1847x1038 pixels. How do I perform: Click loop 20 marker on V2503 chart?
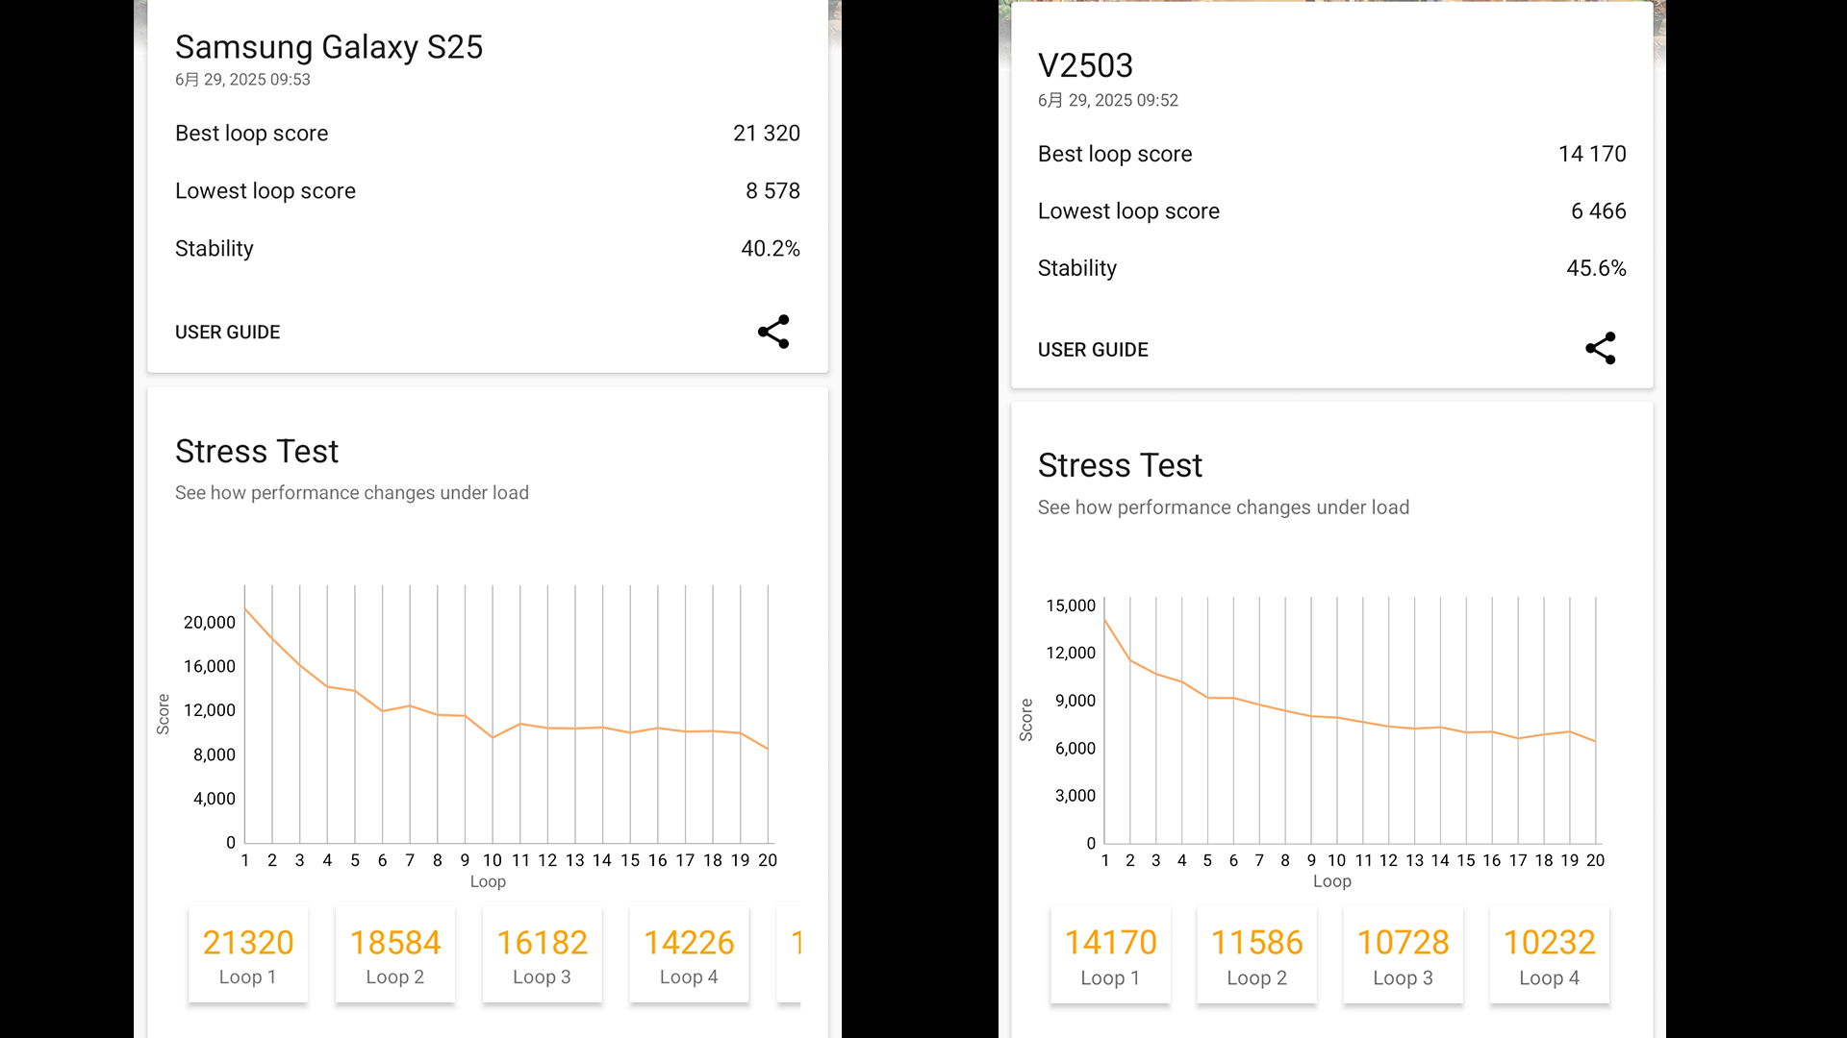(x=1595, y=741)
